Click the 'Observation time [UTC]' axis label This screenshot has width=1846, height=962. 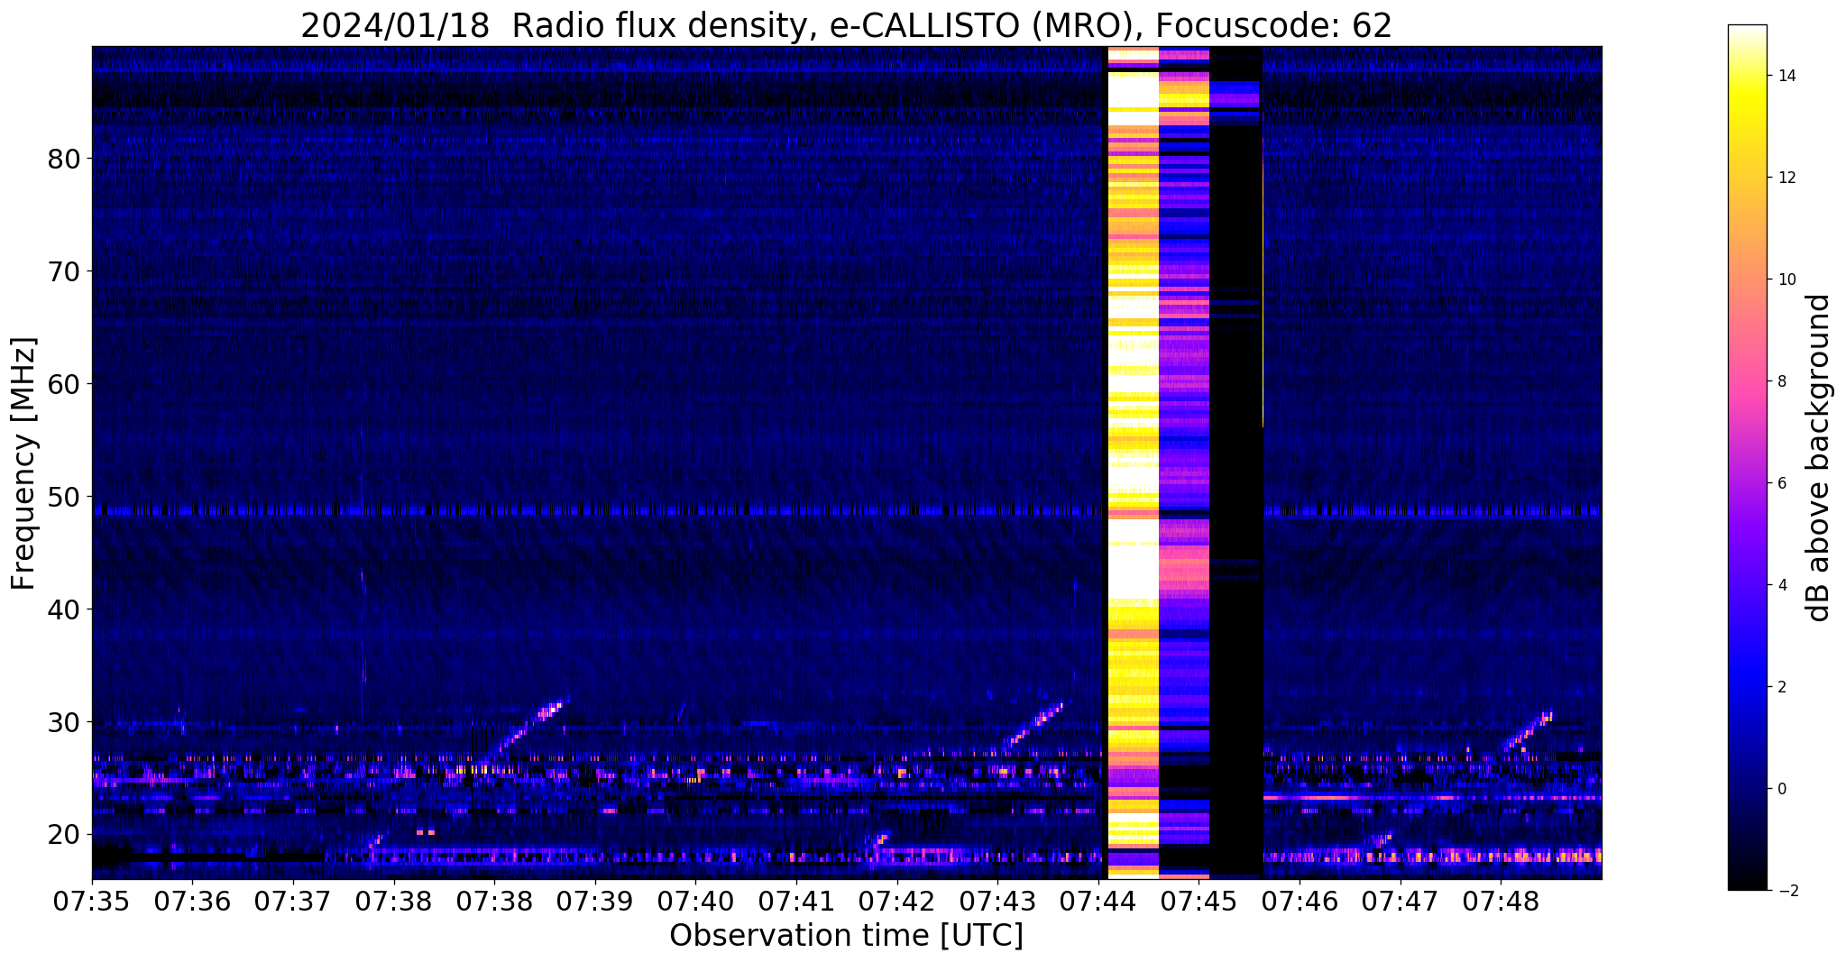(846, 935)
